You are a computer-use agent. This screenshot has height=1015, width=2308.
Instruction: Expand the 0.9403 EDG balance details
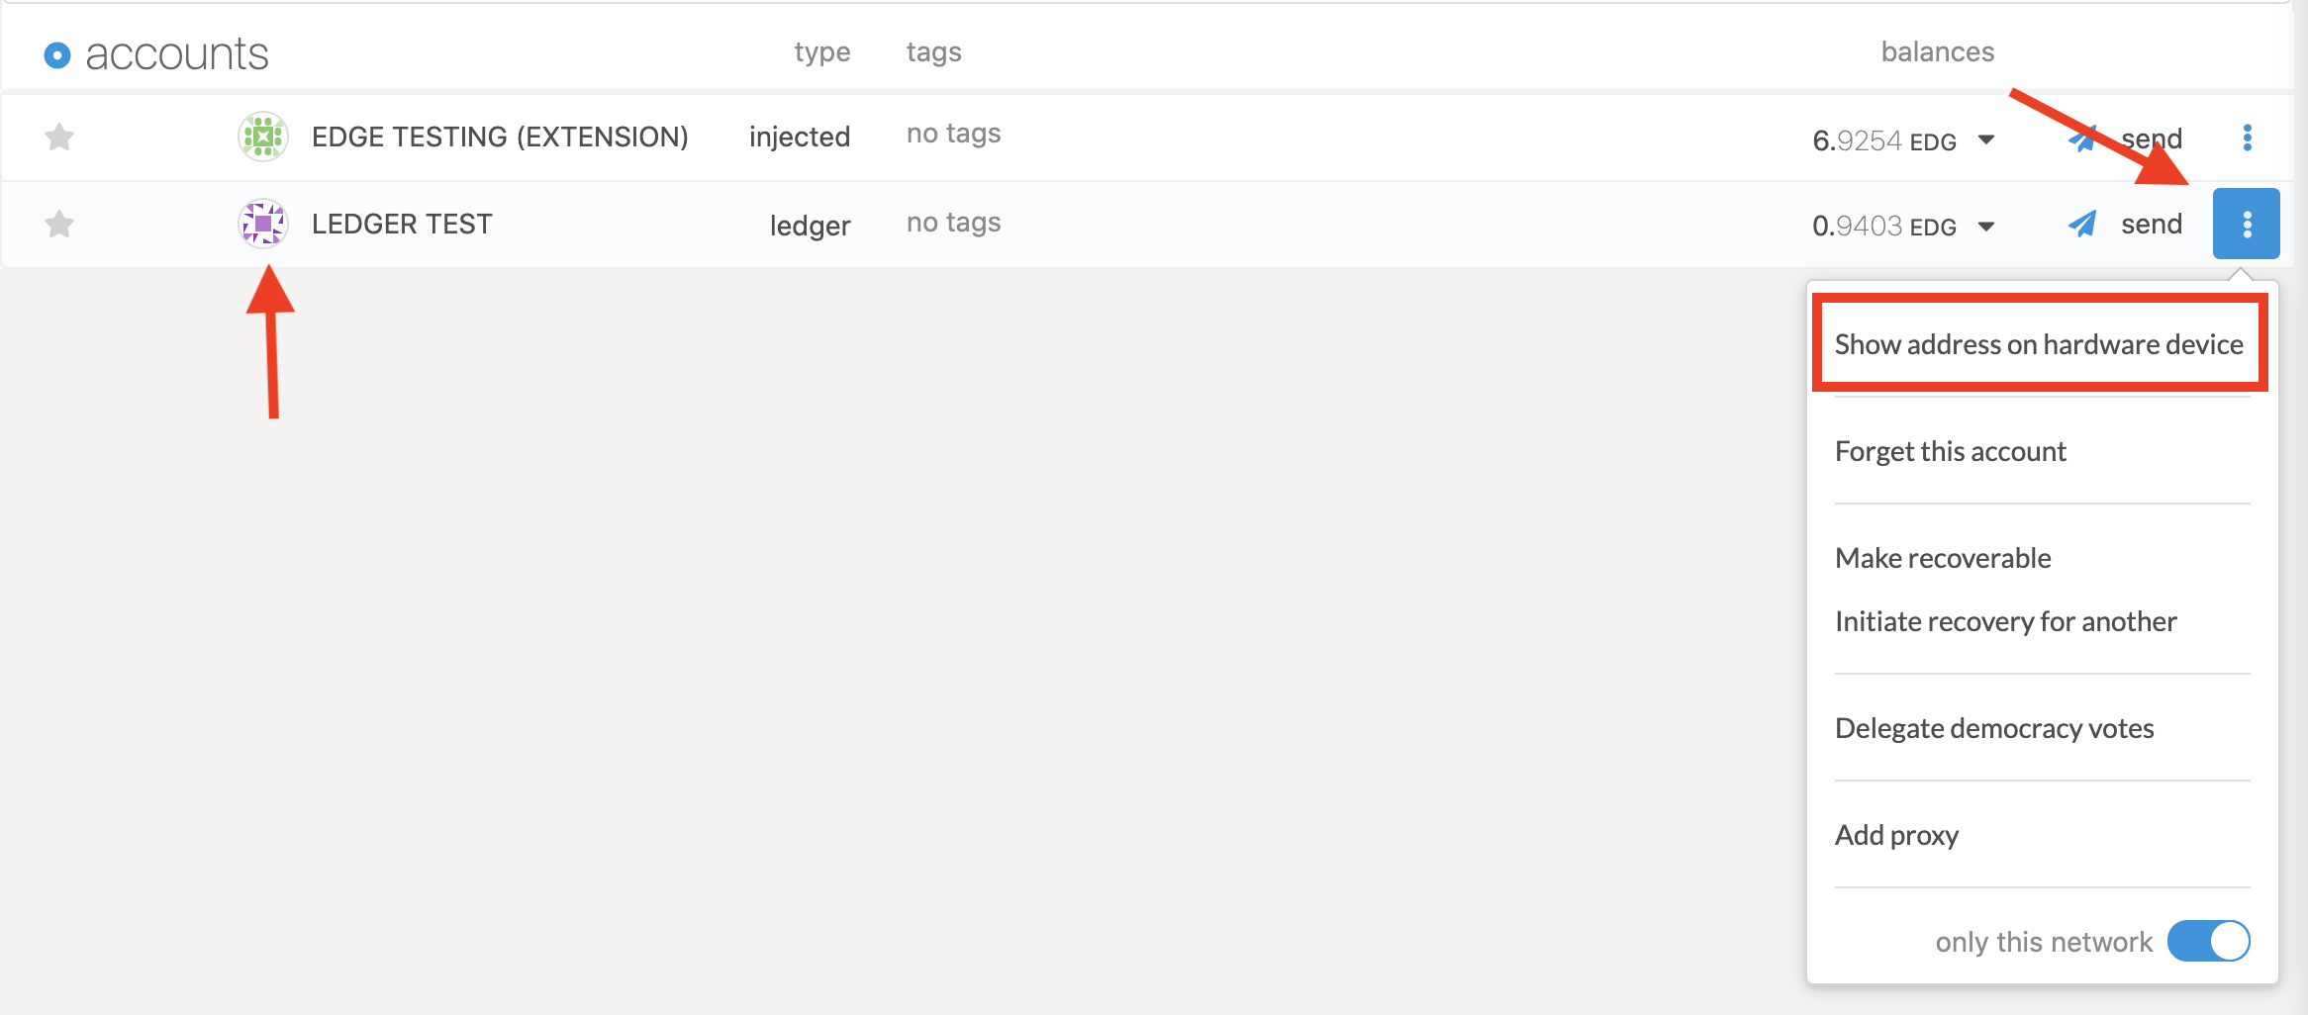coord(1985,227)
